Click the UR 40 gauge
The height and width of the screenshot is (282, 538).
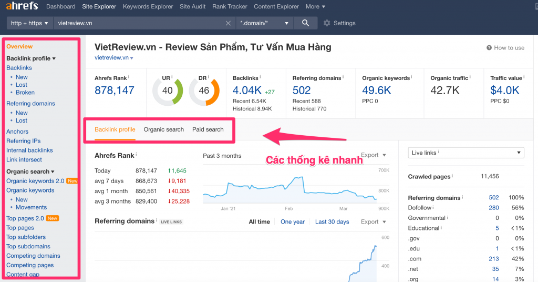pos(168,91)
